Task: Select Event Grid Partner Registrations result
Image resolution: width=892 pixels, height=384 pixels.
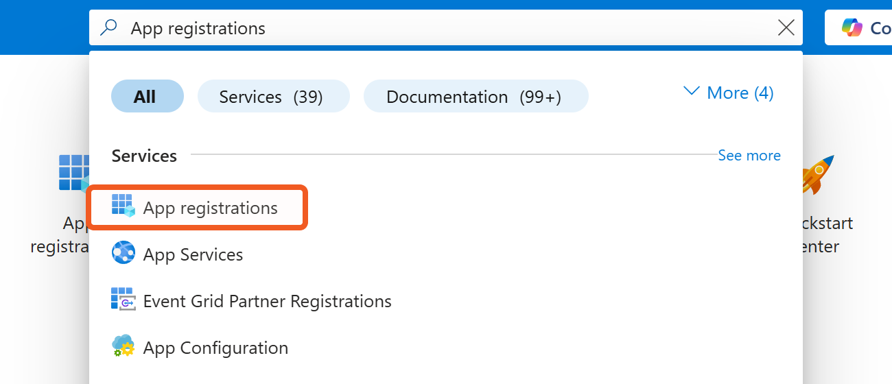Action: tap(267, 301)
